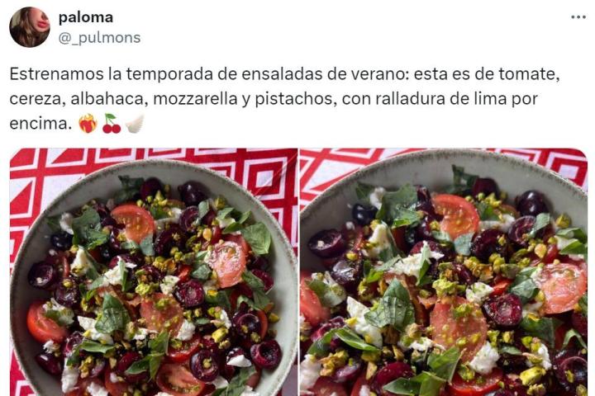Open paloma's round profile picture

pos(30,27)
